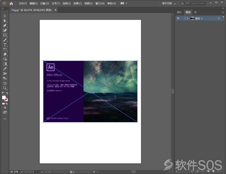Click selection indicator square of 图层 1
Viewport: 226px width, 174px height.
pos(222,18)
